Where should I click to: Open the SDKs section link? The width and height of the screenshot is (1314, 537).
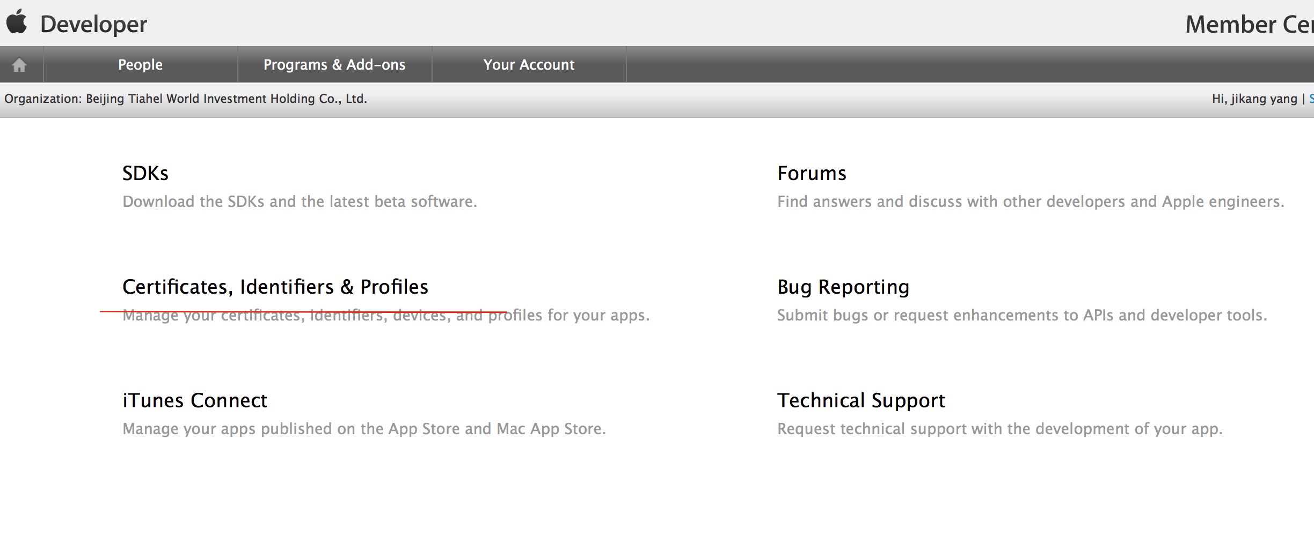click(x=145, y=173)
